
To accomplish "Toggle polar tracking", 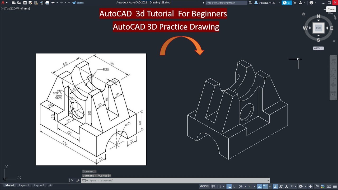I will pyautogui.click(x=241, y=186).
